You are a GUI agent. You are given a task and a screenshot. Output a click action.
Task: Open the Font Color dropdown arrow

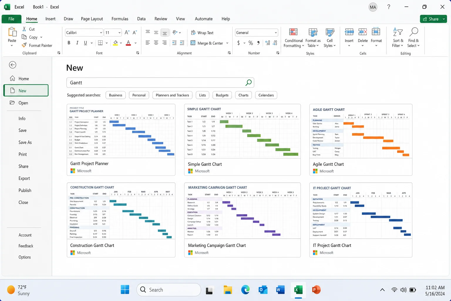click(x=135, y=43)
